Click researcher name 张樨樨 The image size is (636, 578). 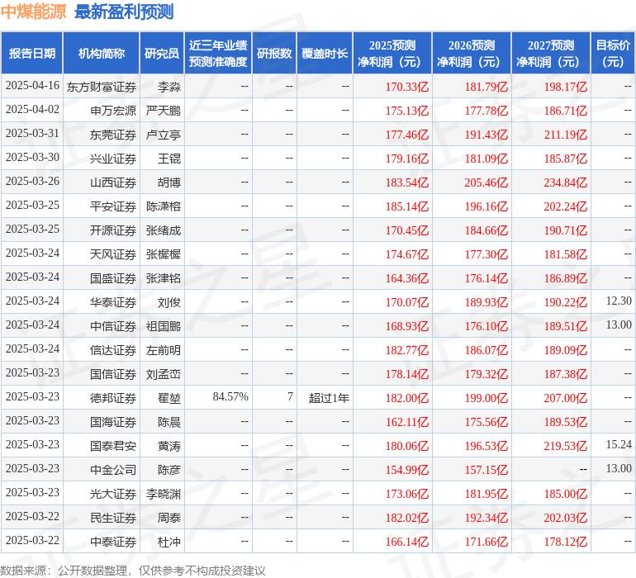tap(164, 254)
